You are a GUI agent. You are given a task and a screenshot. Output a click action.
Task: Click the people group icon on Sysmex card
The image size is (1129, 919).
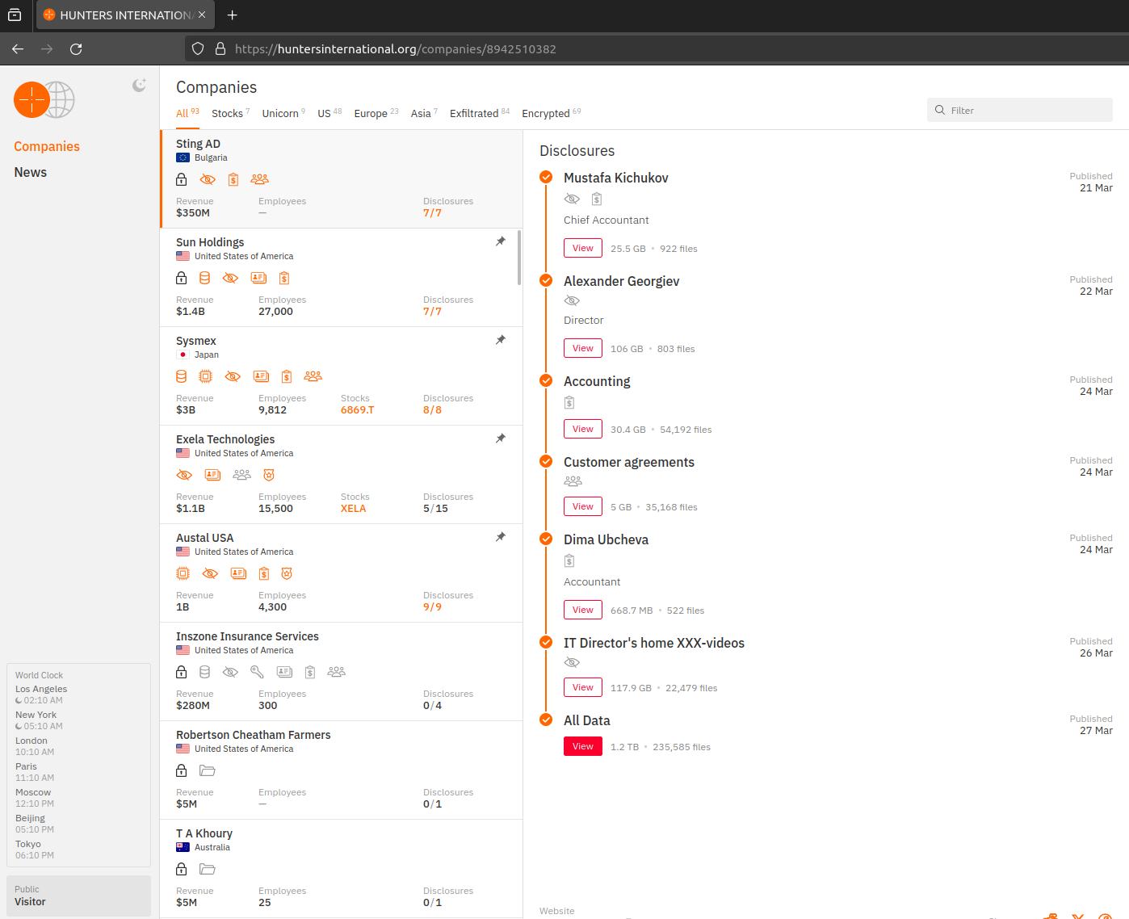click(313, 376)
